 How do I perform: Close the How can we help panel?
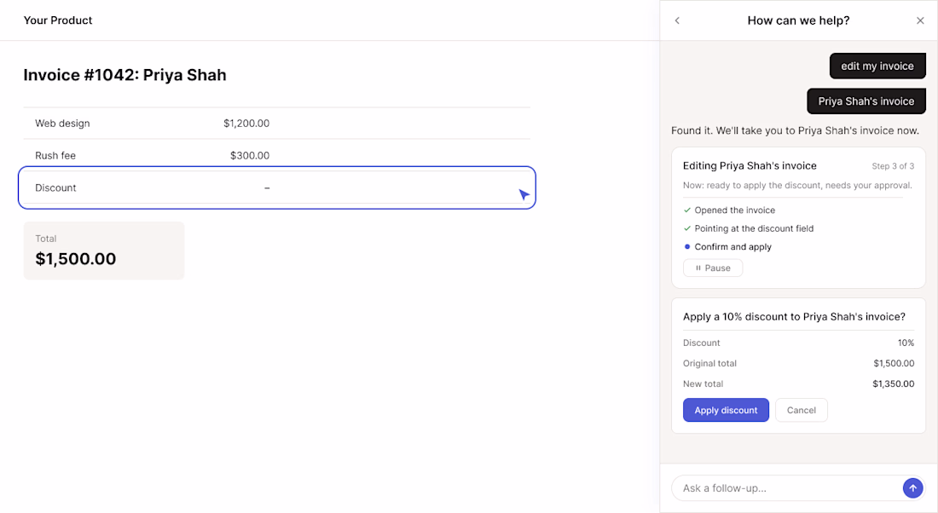click(x=920, y=20)
